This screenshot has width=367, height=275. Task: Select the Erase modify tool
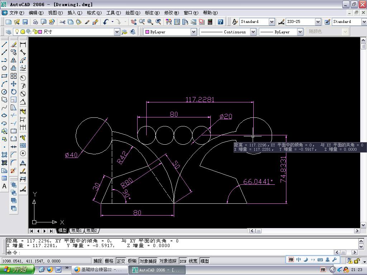(14, 44)
